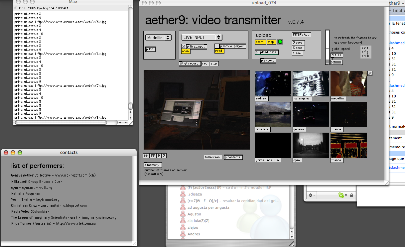
Task: Select the Agustin contact buddy icon
Action: pyautogui.click(x=182, y=214)
